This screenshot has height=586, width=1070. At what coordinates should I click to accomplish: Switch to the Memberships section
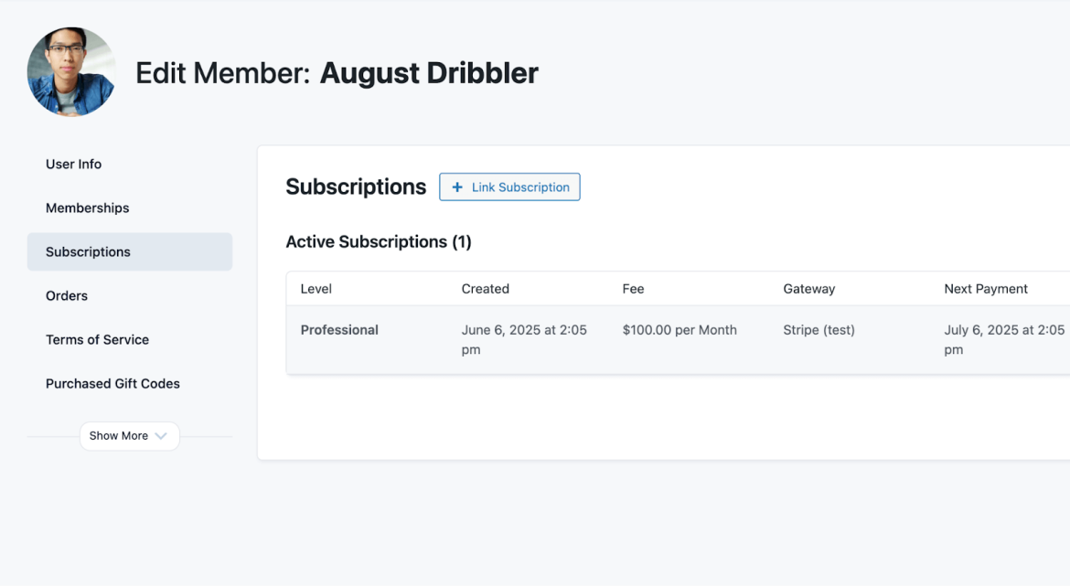tap(87, 208)
